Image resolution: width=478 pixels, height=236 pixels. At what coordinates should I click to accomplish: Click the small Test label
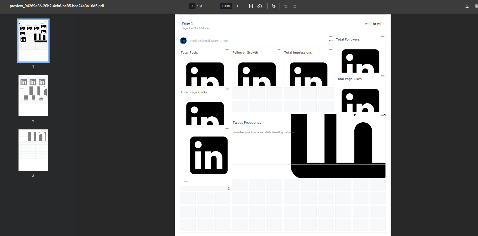point(186,181)
